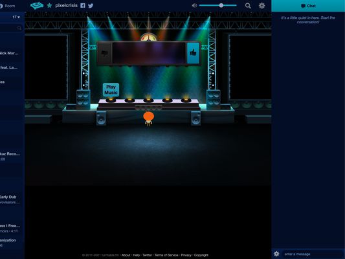Downvote the song with thumbs down
345x259 pixels.
(x=104, y=53)
